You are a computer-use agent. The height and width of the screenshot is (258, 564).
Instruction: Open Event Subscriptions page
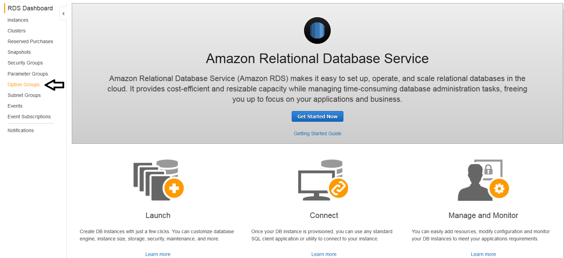[29, 117]
